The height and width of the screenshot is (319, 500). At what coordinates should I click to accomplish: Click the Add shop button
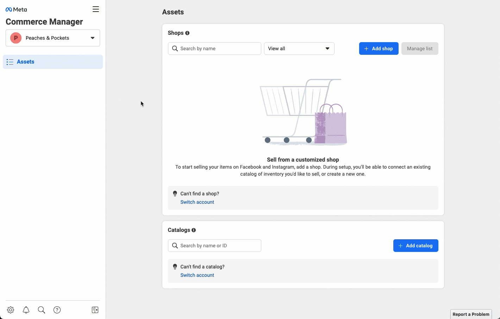(379, 48)
